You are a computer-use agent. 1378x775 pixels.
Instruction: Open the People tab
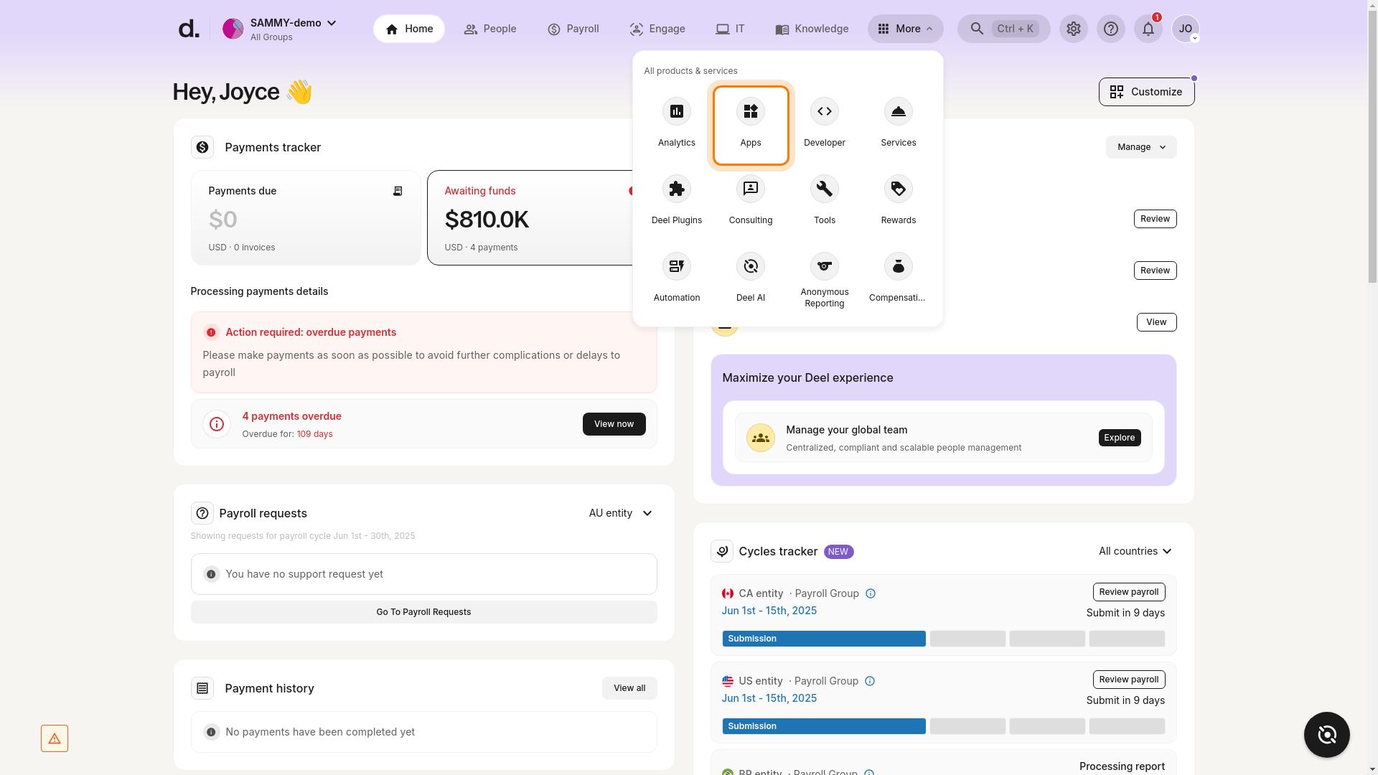point(489,29)
